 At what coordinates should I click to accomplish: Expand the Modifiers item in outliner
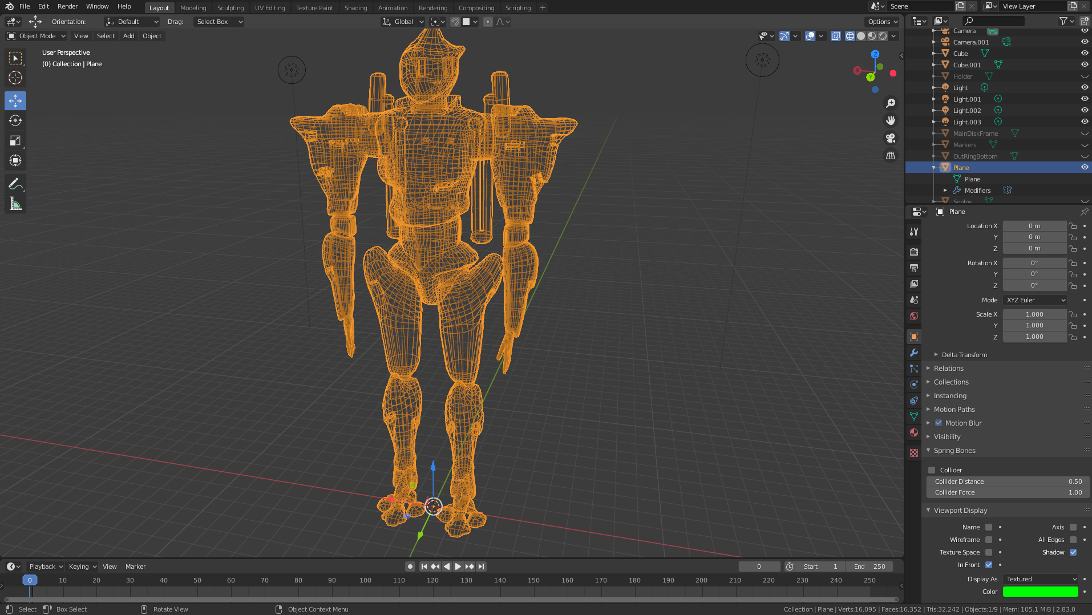click(945, 191)
